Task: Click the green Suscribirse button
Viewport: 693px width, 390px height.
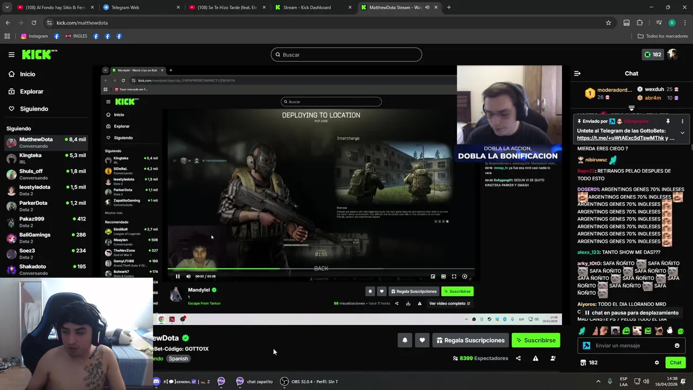Action: click(536, 340)
